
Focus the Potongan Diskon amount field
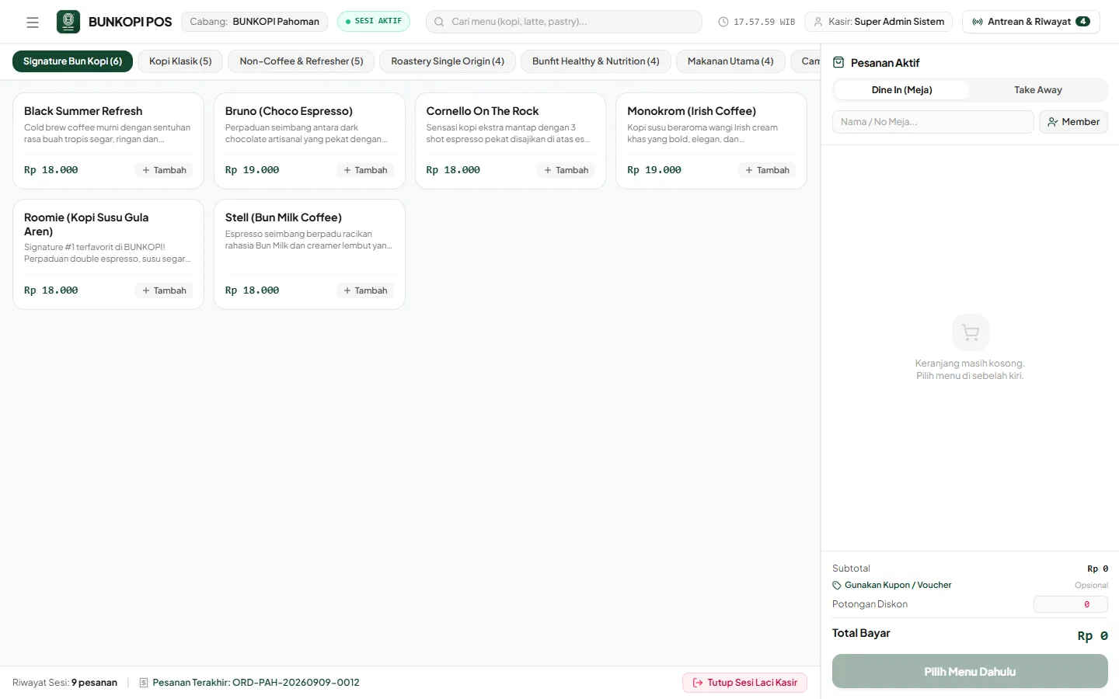point(1071,604)
